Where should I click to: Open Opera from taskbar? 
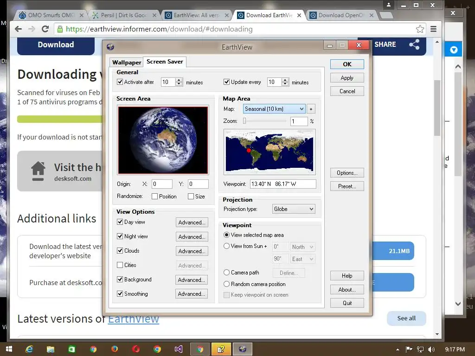coord(136,349)
